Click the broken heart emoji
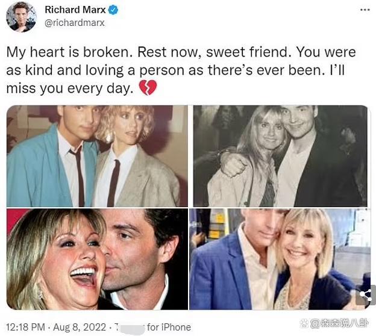 click(148, 88)
